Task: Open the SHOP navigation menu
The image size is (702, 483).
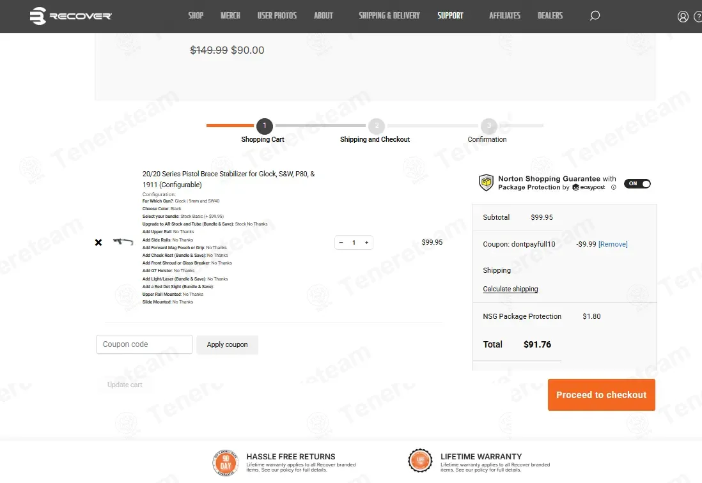Action: 196,15
